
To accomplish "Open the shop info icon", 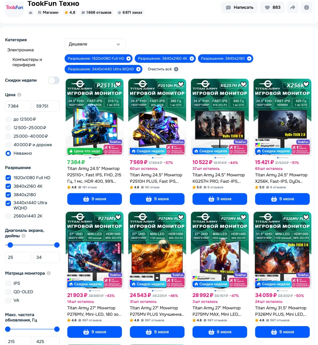I will coord(306,8).
